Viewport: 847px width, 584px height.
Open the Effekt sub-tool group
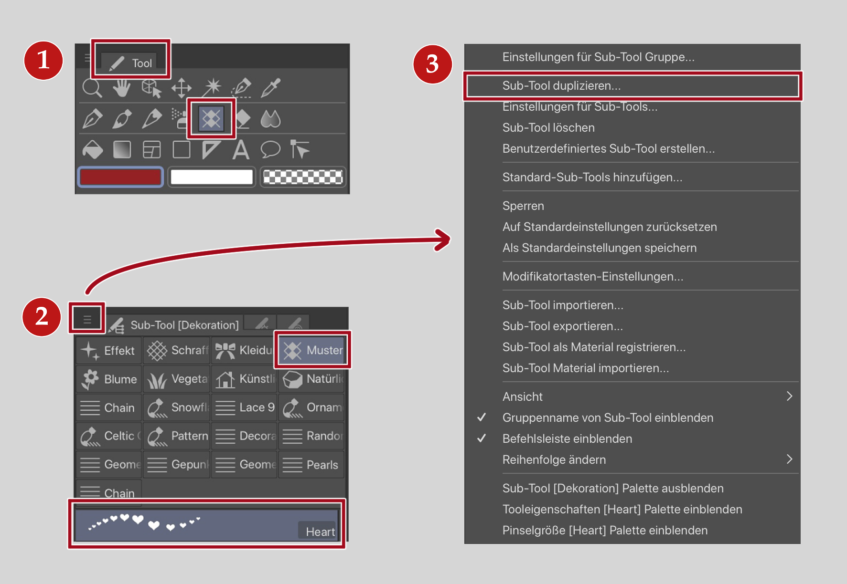(x=109, y=350)
